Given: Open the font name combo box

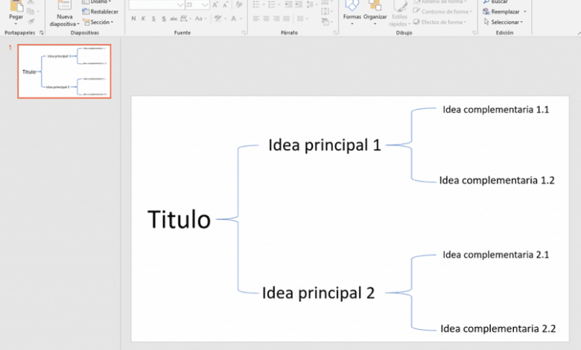Looking at the screenshot, I should (156, 4).
